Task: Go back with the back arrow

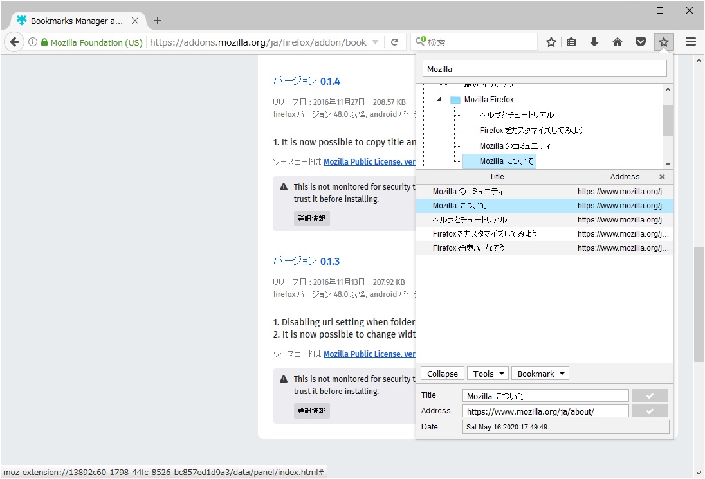Action: [x=14, y=42]
